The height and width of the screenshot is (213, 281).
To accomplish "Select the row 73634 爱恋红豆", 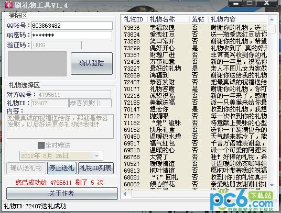I will coord(194,35).
